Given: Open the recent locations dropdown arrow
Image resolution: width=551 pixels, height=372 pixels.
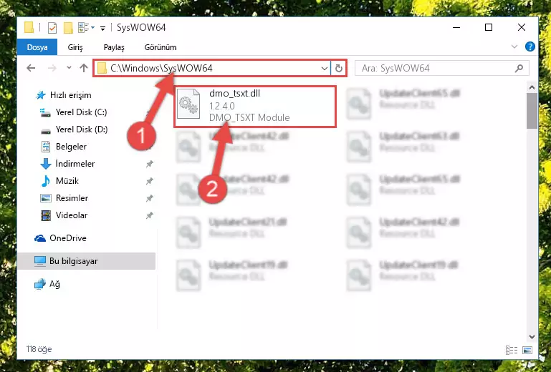Looking at the screenshot, I should coord(69,67).
